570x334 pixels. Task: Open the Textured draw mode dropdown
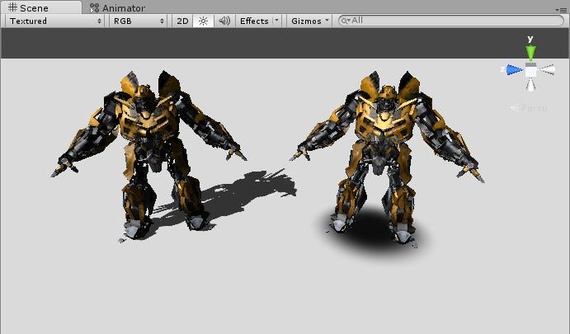55,21
